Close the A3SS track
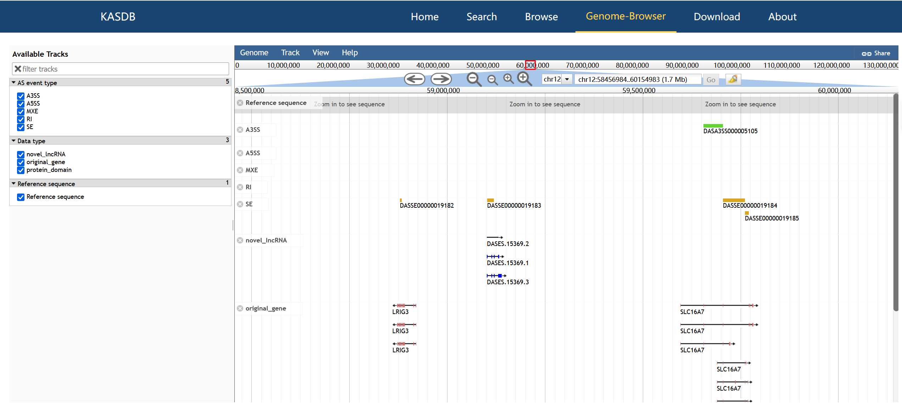 (240, 130)
